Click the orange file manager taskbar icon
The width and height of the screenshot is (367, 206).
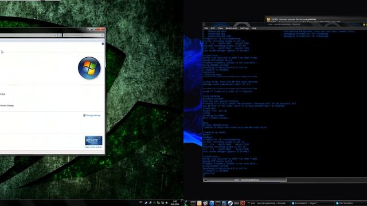coord(199,203)
